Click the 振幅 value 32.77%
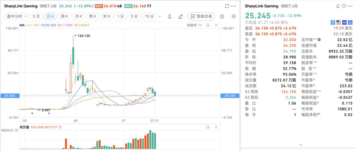 coord(290,68)
